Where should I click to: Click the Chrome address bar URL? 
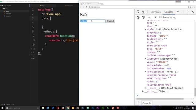point(96,7)
